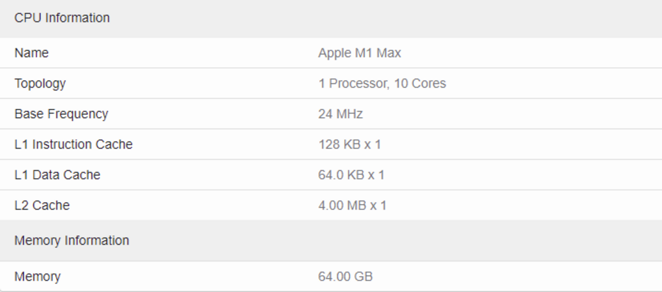Click the Name table row

(x=331, y=53)
